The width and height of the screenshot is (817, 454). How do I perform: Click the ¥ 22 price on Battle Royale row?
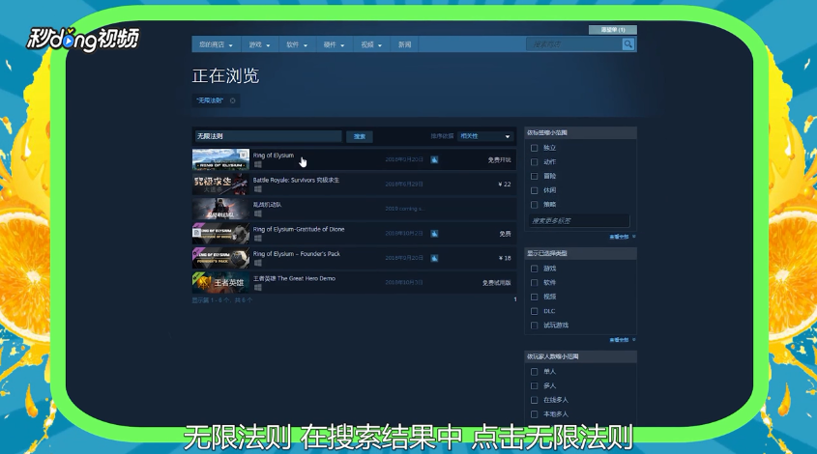pos(505,184)
